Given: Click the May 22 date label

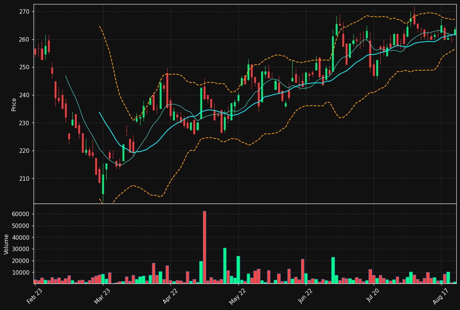Looking at the screenshot, I should [x=238, y=296].
